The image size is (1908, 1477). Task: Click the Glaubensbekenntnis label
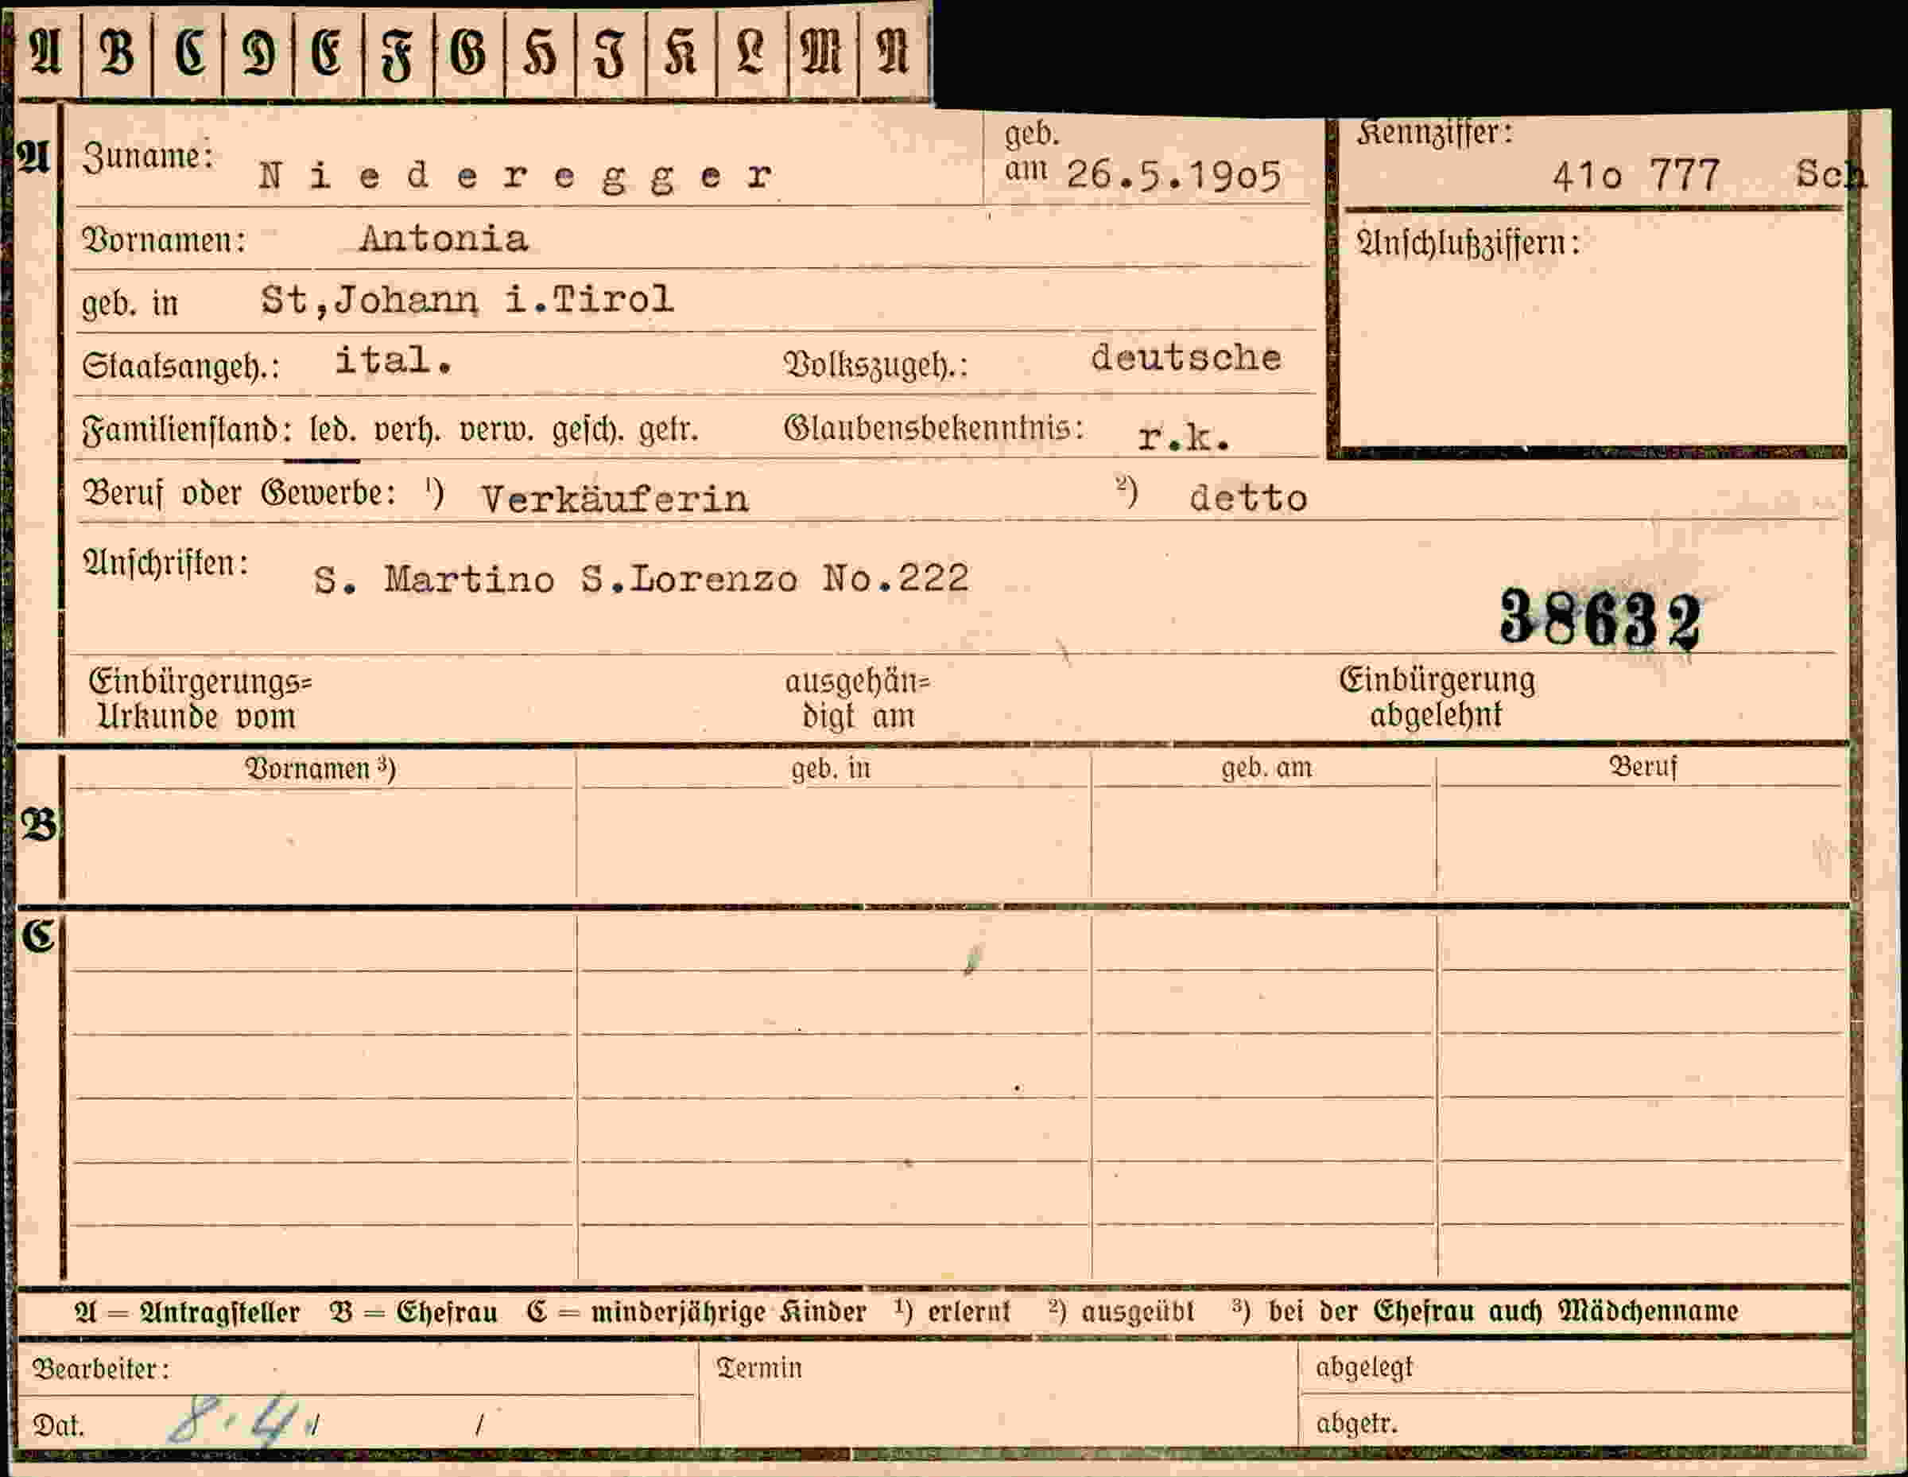(x=933, y=428)
